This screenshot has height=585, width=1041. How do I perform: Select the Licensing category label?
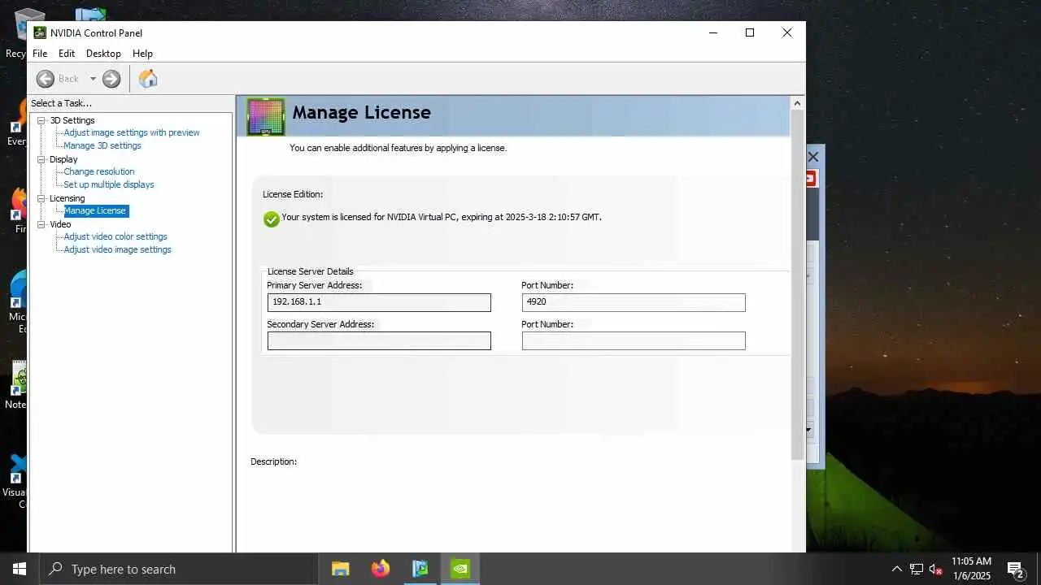click(x=67, y=198)
